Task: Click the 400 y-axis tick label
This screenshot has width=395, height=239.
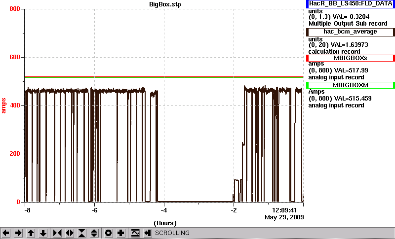Action: (15, 105)
